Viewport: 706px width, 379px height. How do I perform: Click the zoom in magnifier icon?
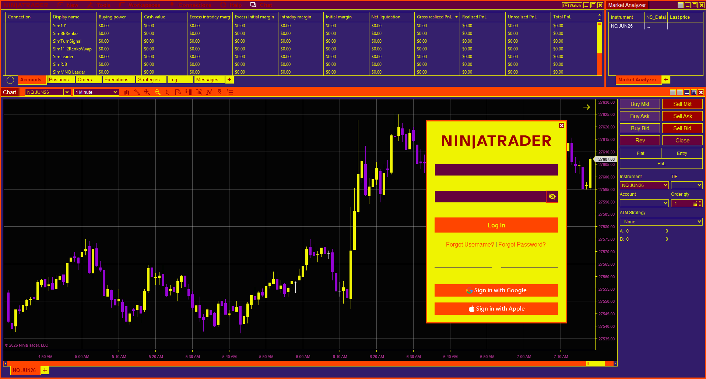coord(147,92)
